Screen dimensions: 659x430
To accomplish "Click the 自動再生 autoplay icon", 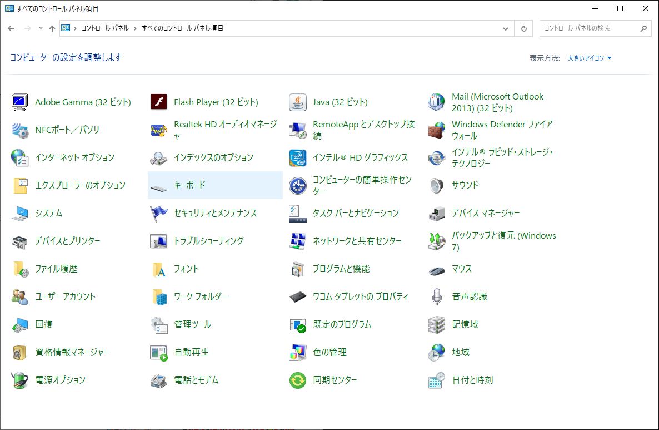I will [x=159, y=352].
